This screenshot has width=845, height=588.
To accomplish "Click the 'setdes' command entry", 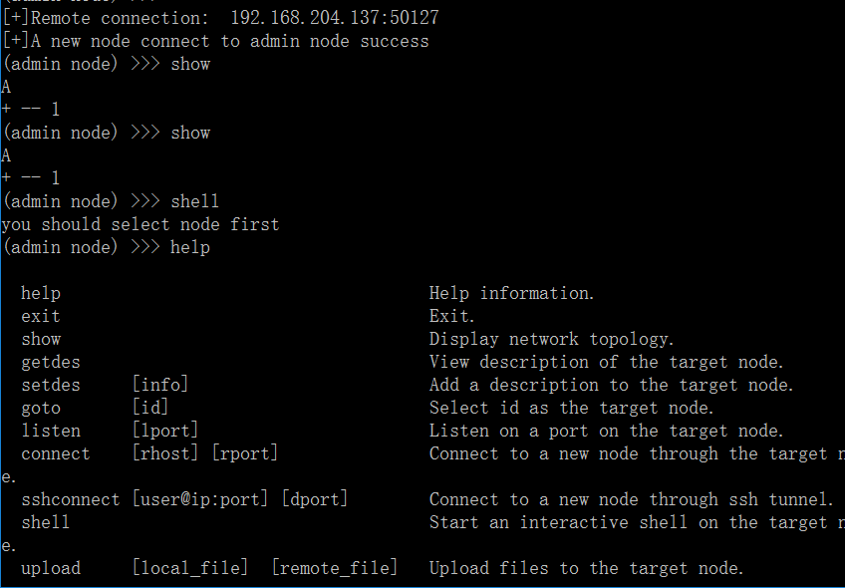I will [x=51, y=385].
